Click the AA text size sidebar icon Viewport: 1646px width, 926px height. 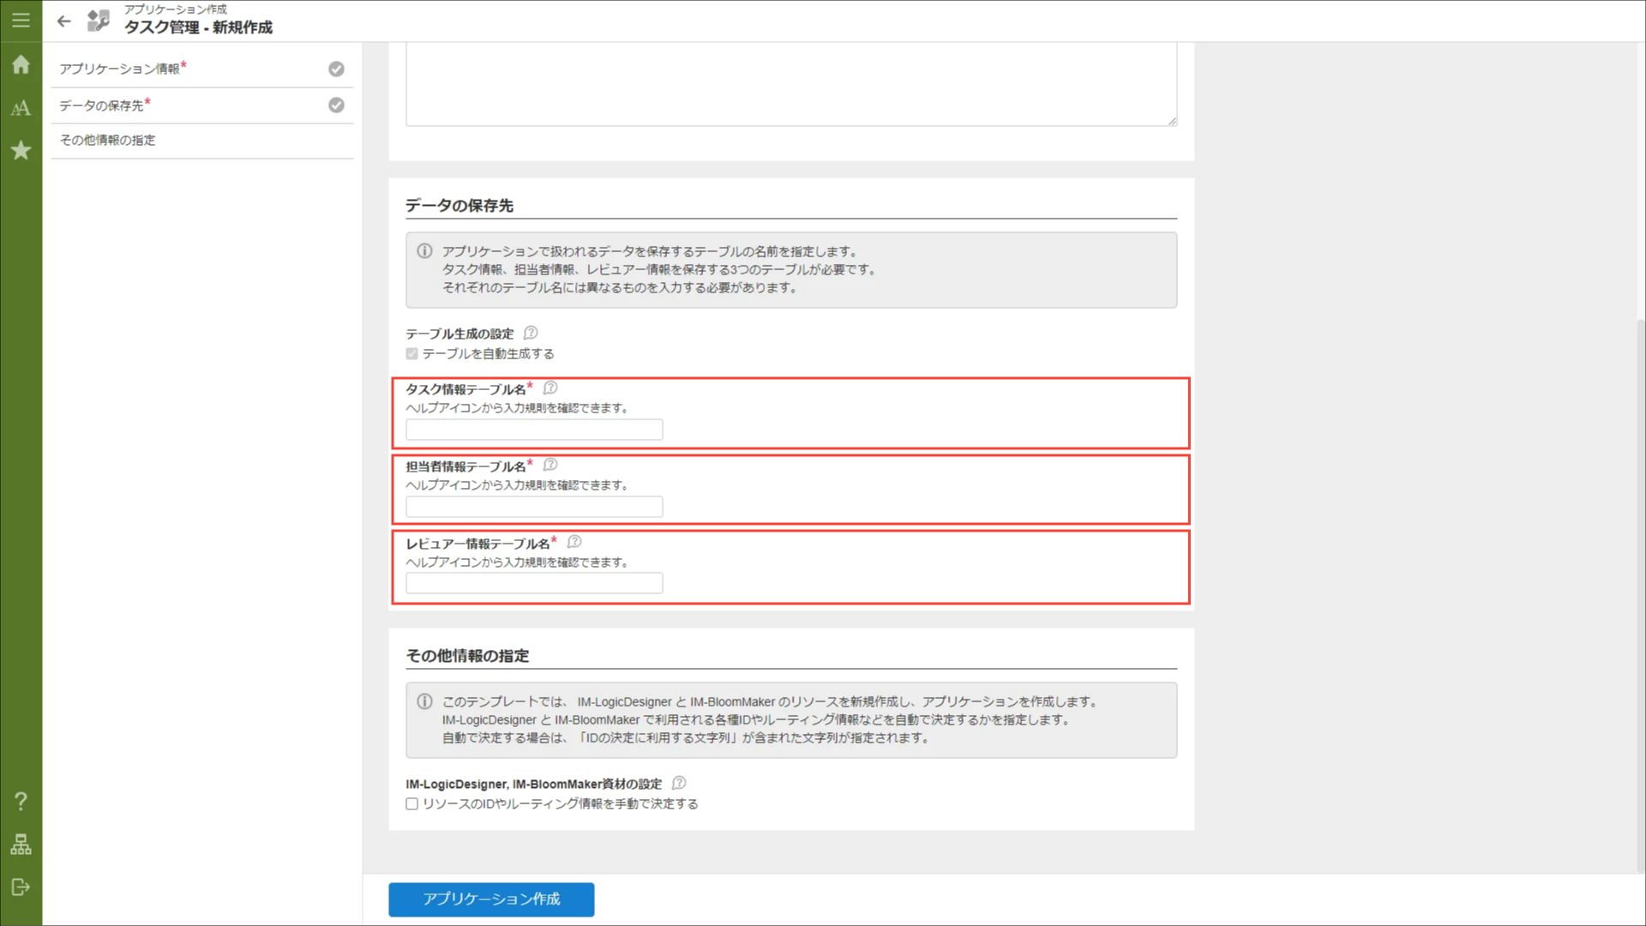(21, 108)
